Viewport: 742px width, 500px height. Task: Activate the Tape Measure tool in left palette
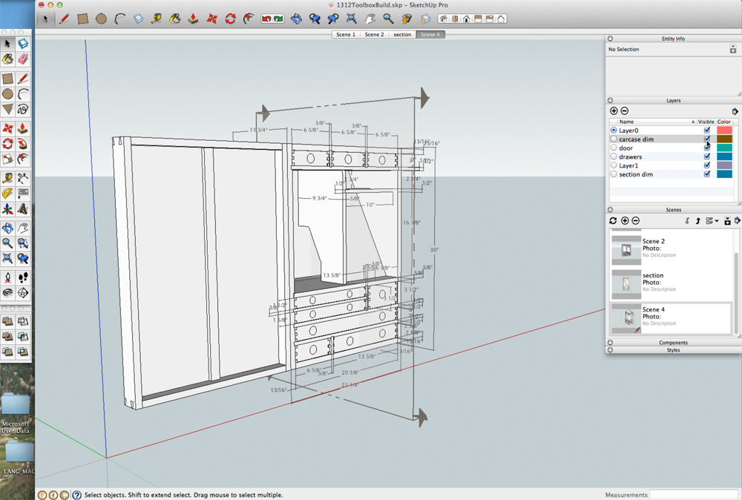[7, 178]
